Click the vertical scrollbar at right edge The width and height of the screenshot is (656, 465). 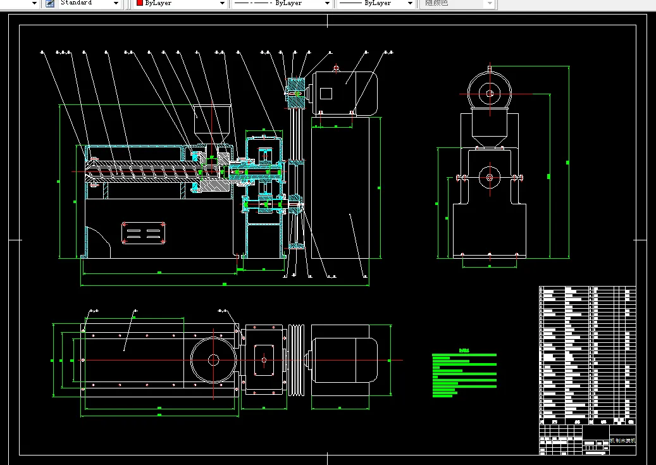point(652,234)
